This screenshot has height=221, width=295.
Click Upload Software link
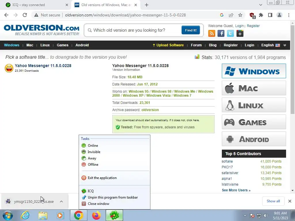[168, 45]
